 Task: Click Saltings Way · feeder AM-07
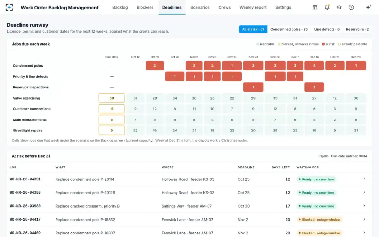pos(187,206)
